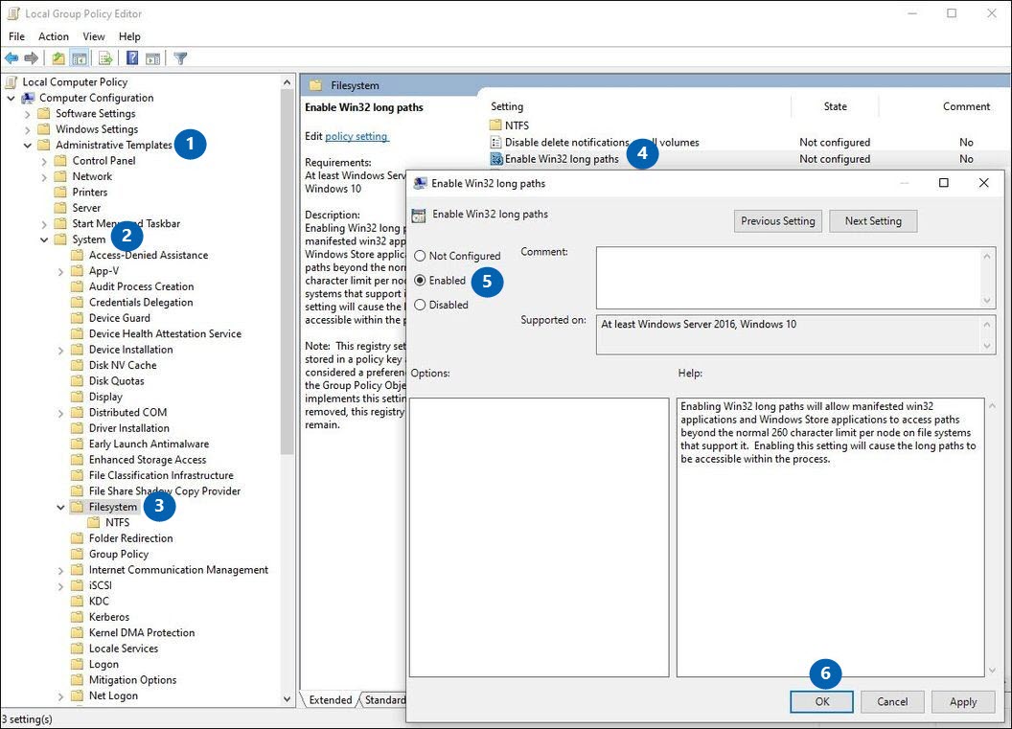Open the View menu

click(x=94, y=36)
